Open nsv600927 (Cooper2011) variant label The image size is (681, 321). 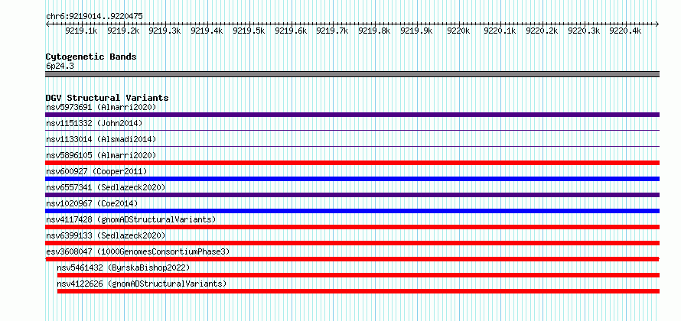(x=96, y=171)
